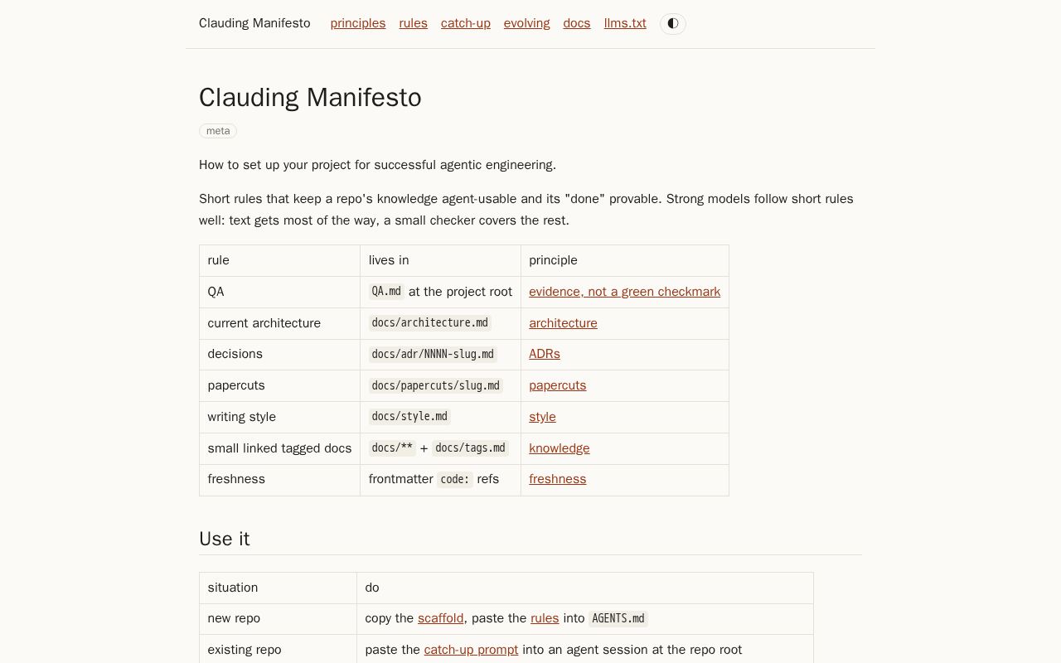
Task: Click the 'principle' column header
Action: pyautogui.click(x=625, y=260)
